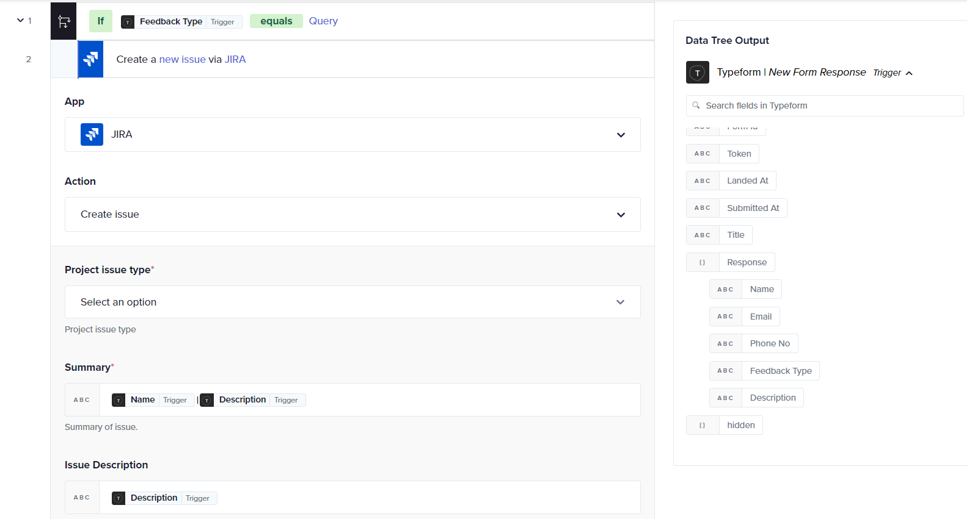Select the Title data pill
The image size is (972, 519).
coord(719,235)
